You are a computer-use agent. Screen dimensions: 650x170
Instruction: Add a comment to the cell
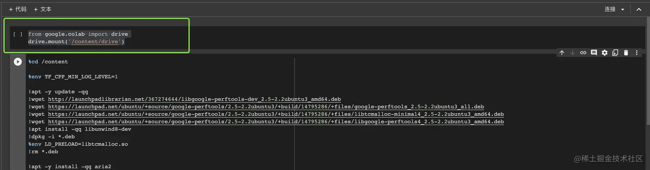click(594, 53)
